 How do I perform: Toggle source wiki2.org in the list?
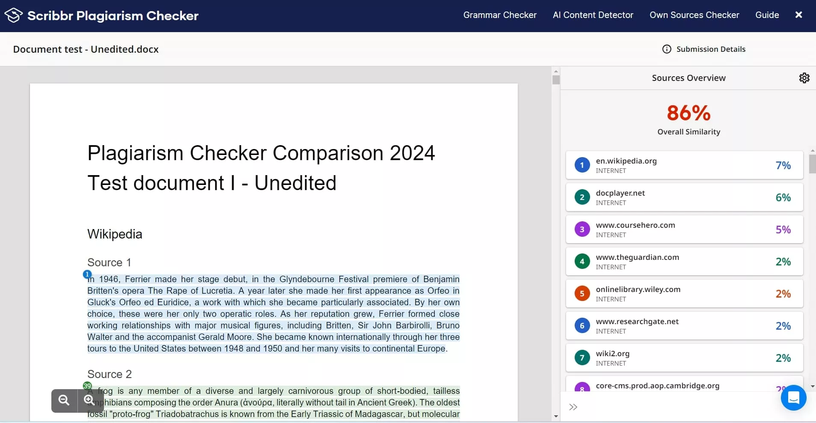[683, 358]
